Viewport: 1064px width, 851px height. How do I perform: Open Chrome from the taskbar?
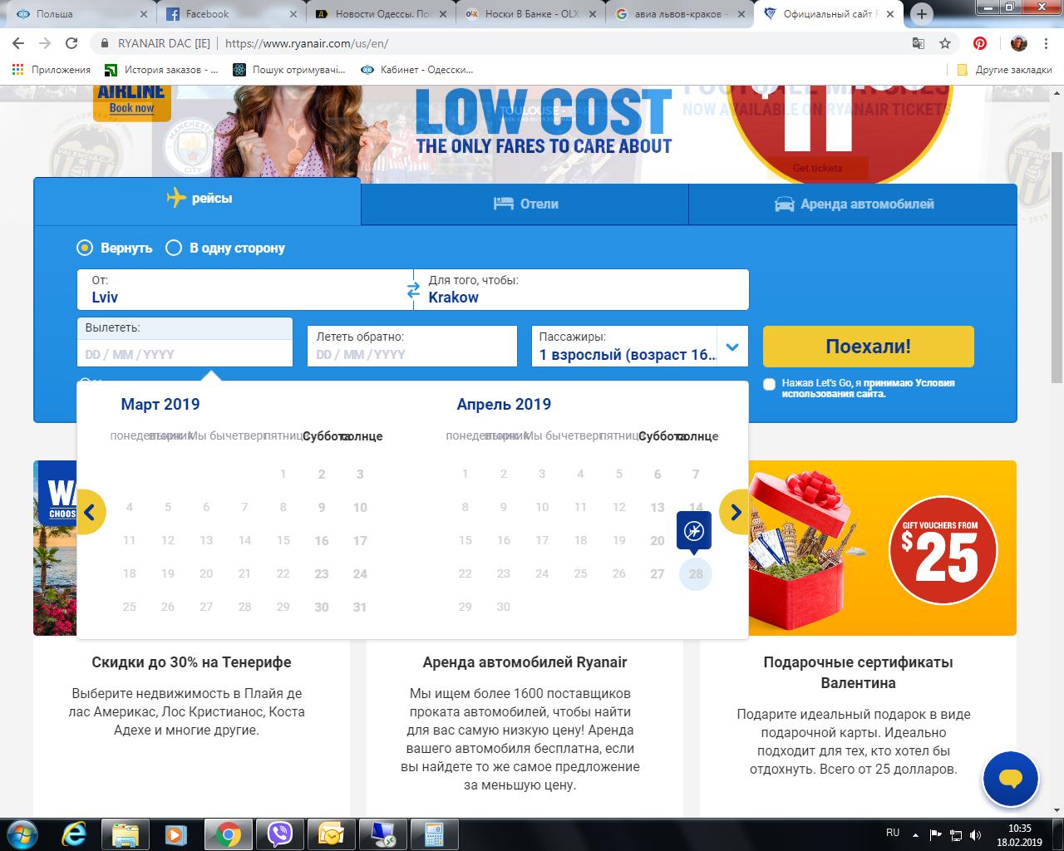[x=229, y=834]
